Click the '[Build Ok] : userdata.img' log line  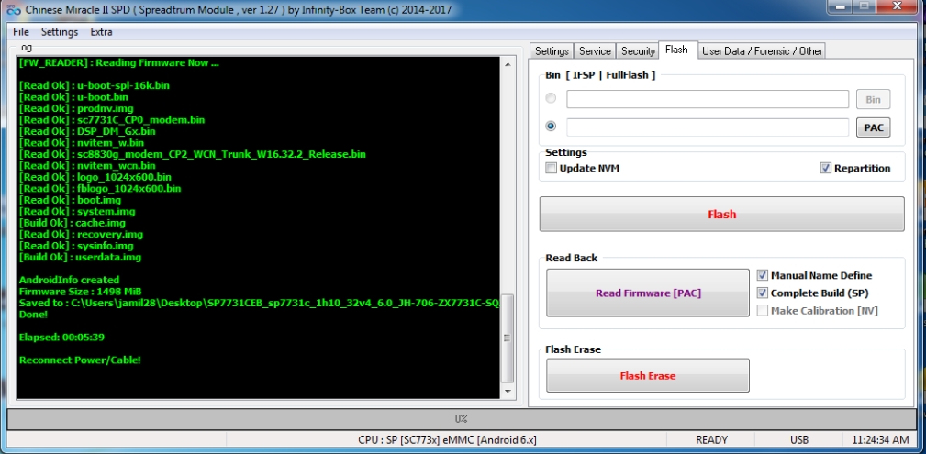point(81,258)
